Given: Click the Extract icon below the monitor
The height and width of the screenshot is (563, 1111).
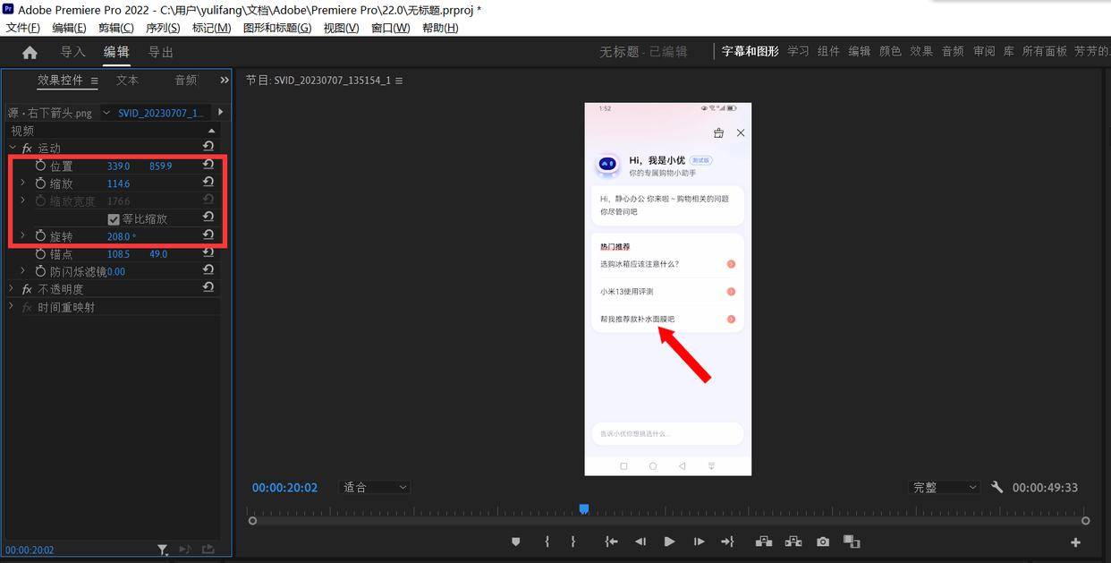Looking at the screenshot, I should pyautogui.click(x=793, y=542).
